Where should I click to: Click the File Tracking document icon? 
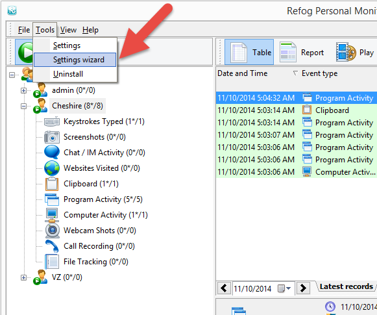pos(52,262)
